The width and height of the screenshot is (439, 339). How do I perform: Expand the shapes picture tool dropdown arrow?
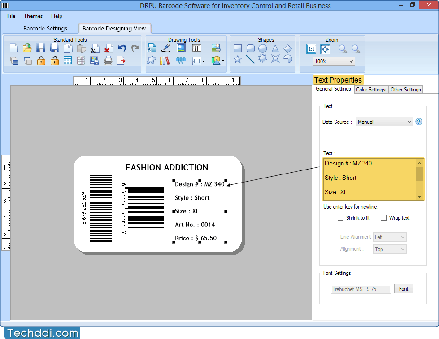[x=222, y=61]
